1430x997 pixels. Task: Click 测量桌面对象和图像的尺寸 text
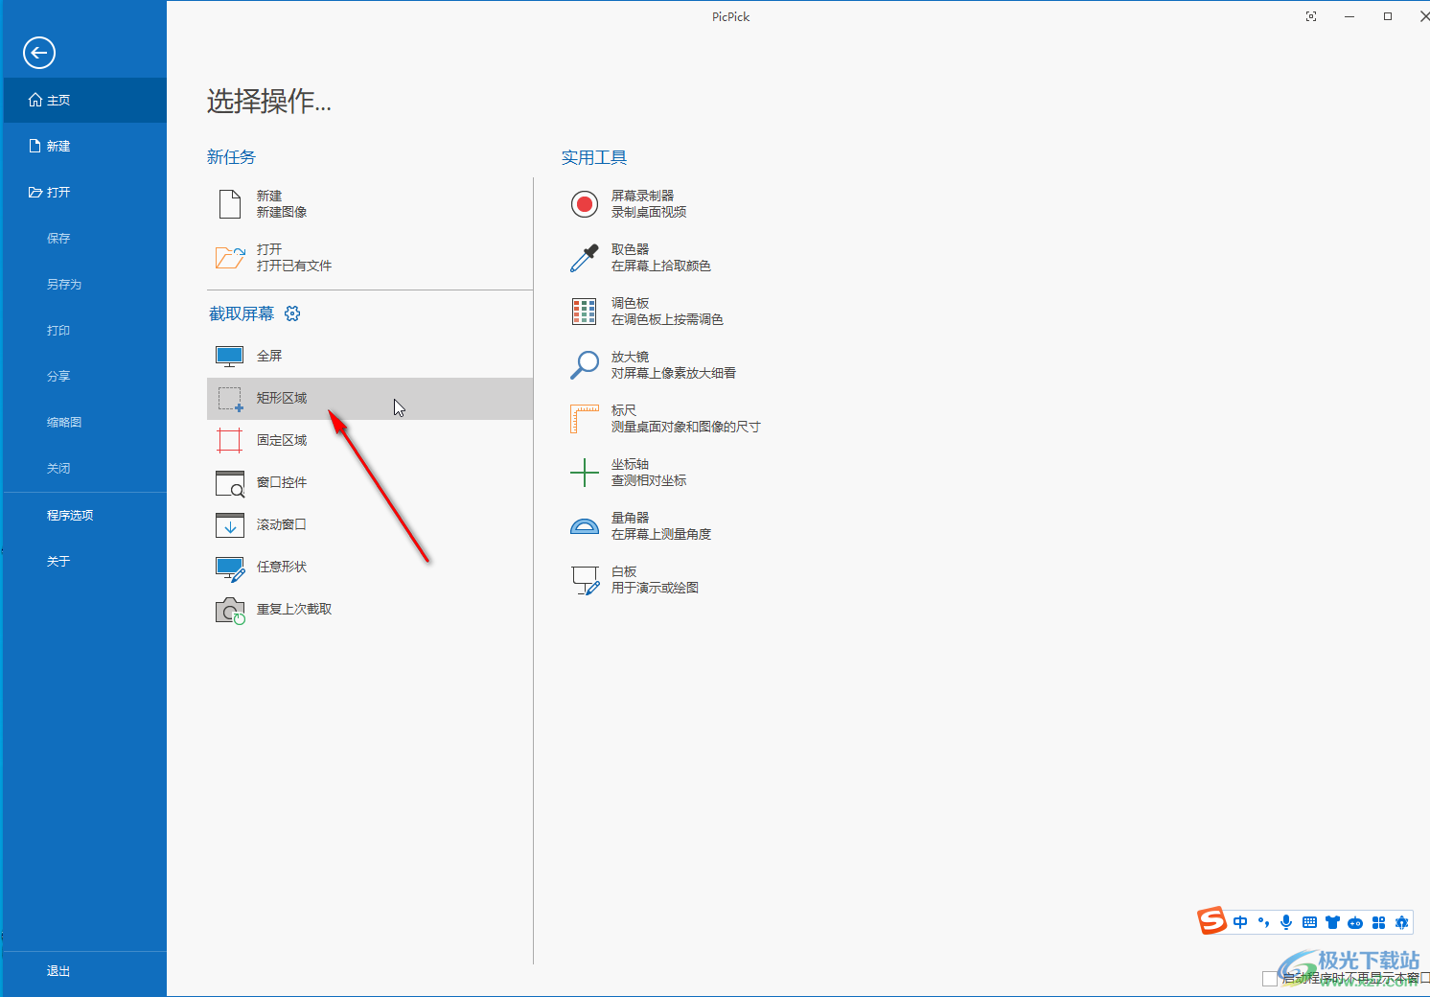tap(686, 427)
